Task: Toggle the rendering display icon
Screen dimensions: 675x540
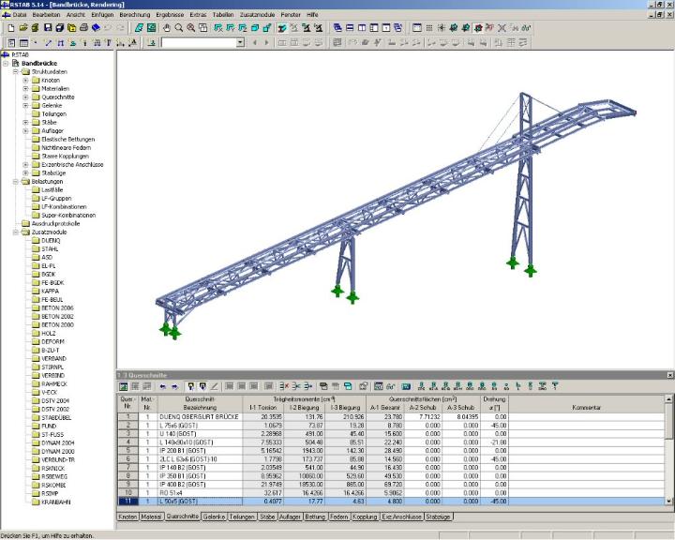Action: pyautogui.click(x=282, y=28)
